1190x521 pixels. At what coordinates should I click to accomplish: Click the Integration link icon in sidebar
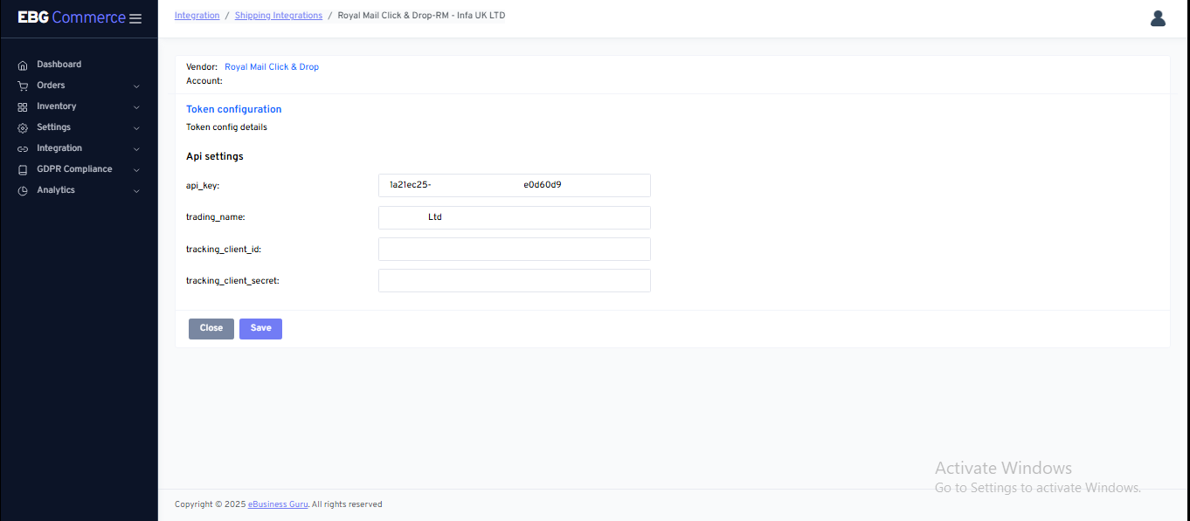23,148
